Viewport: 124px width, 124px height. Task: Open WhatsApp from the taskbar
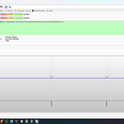[x=6, y=121]
